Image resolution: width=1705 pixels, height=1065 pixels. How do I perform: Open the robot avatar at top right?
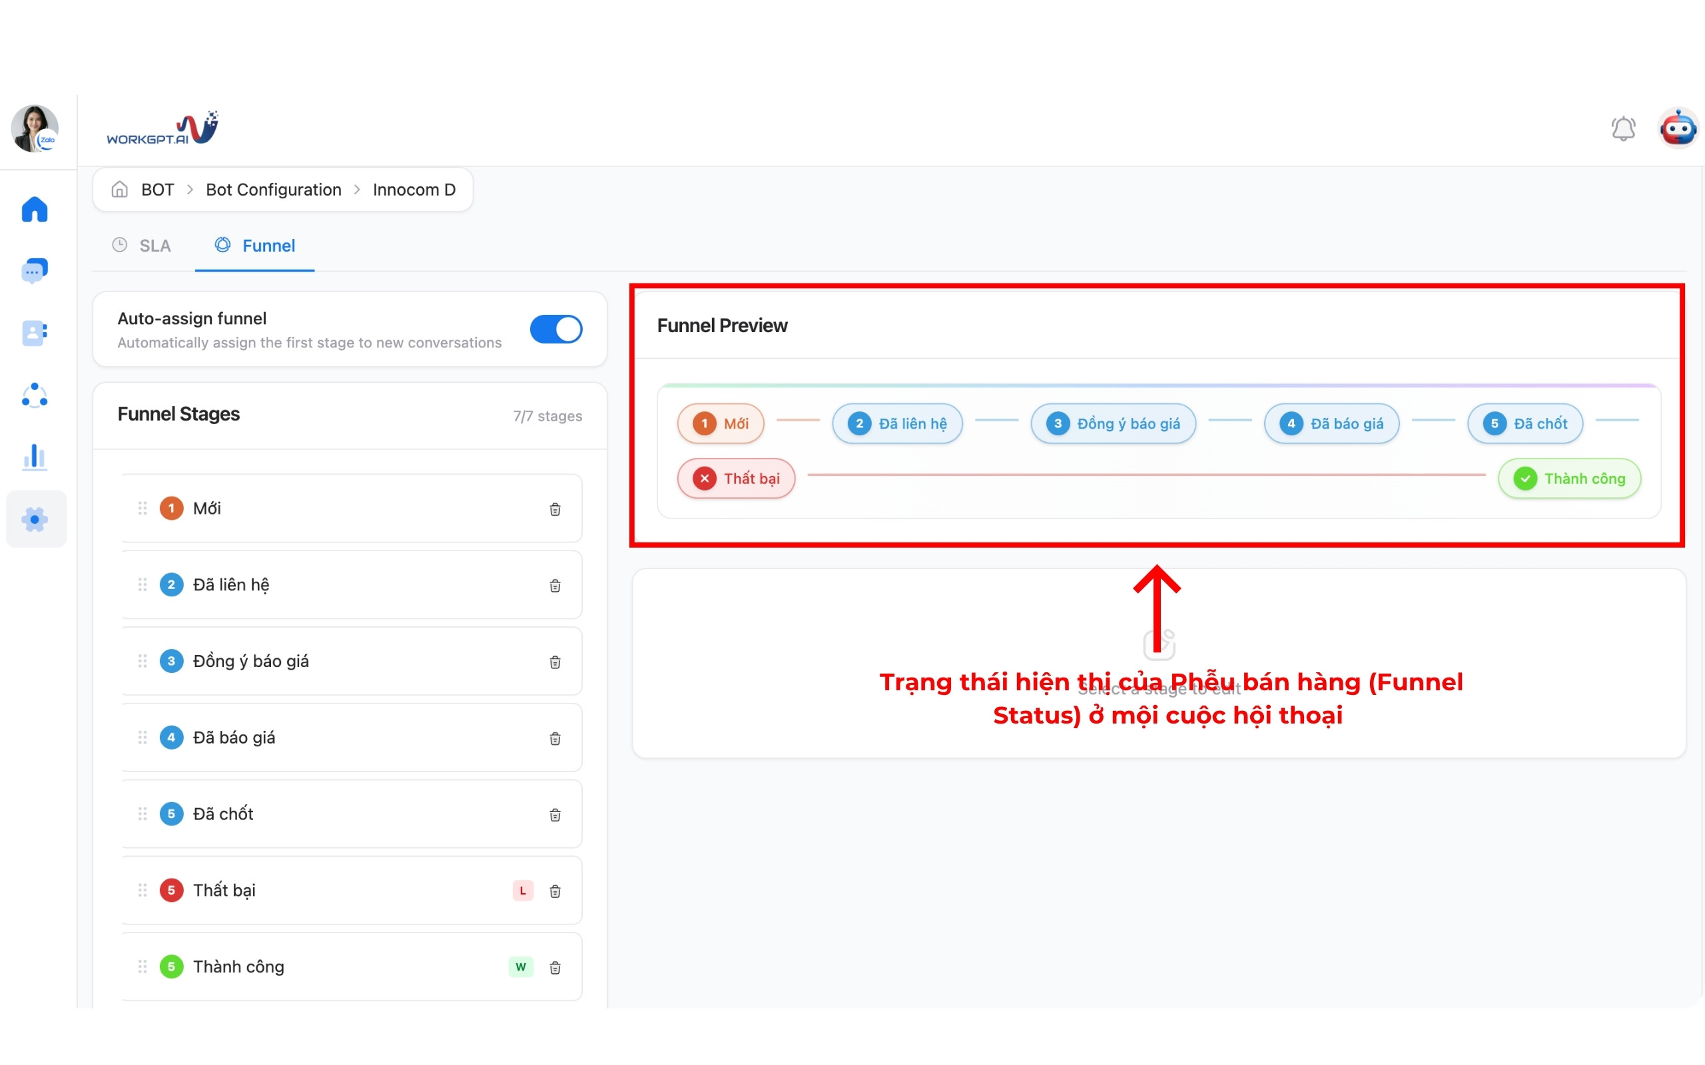1678,129
